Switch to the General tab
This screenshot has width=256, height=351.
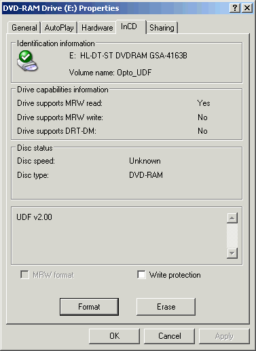(x=24, y=28)
